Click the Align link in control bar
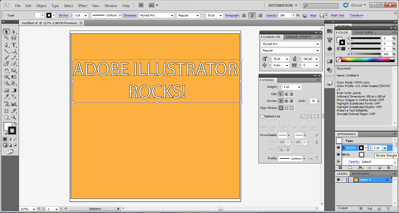The image size is (399, 213). tap(313, 15)
